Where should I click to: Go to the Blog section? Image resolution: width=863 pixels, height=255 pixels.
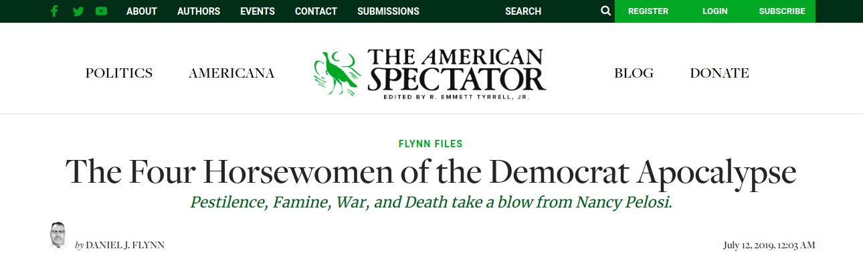(634, 74)
